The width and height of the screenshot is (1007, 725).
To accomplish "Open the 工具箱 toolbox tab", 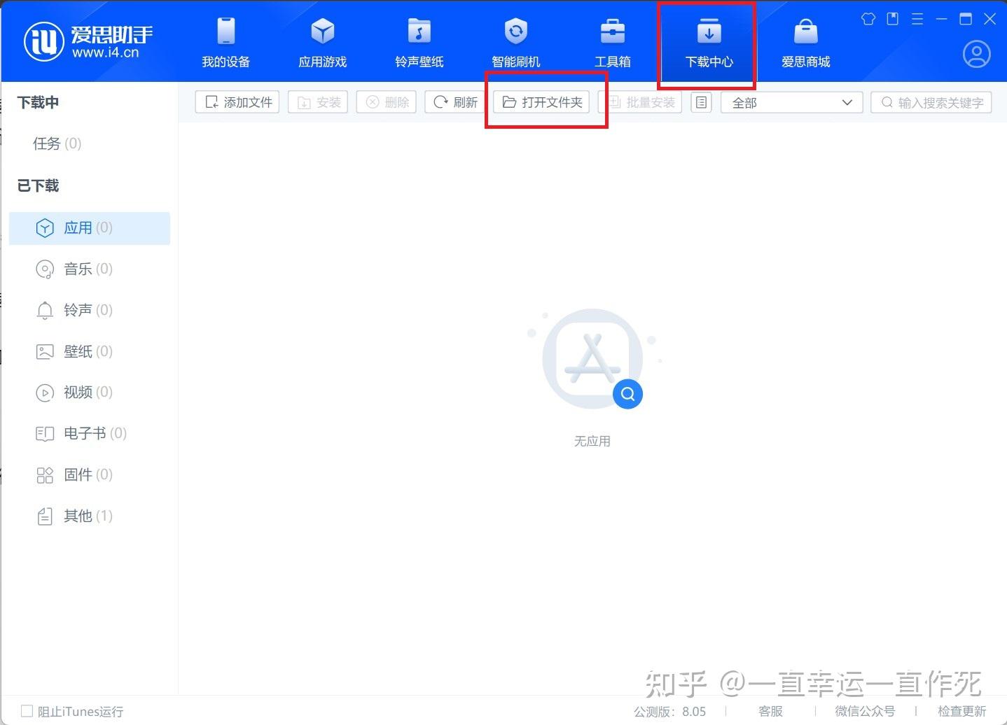I will click(612, 42).
